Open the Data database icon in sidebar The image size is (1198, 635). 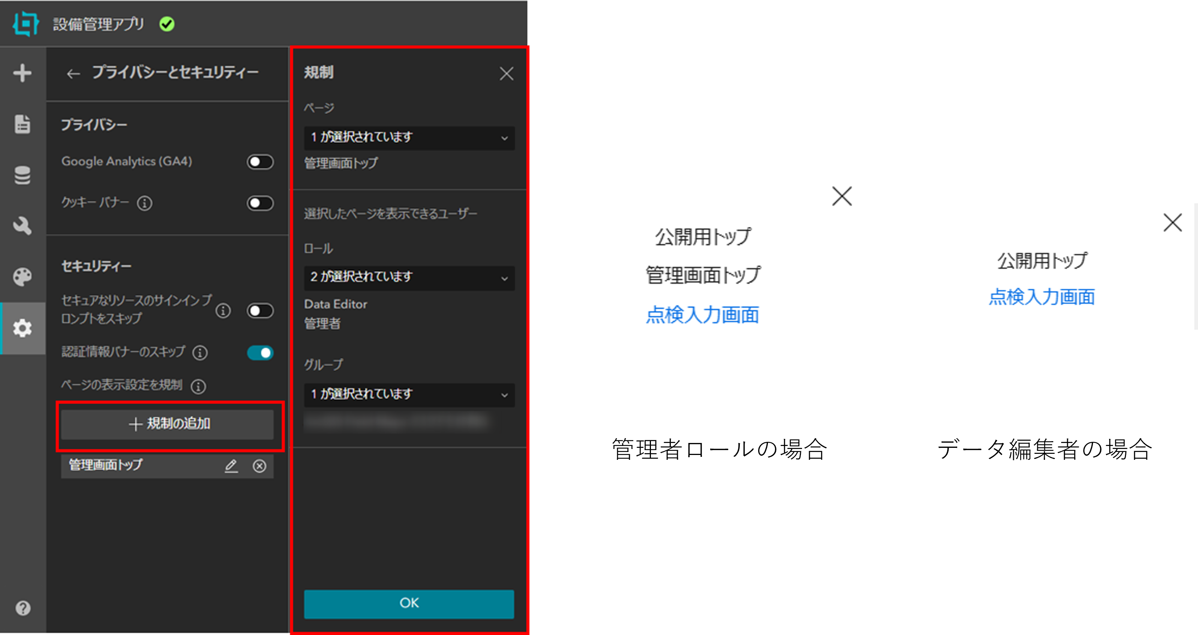22,176
